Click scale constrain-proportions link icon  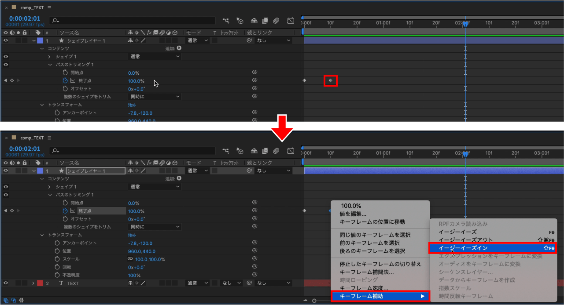(130, 259)
